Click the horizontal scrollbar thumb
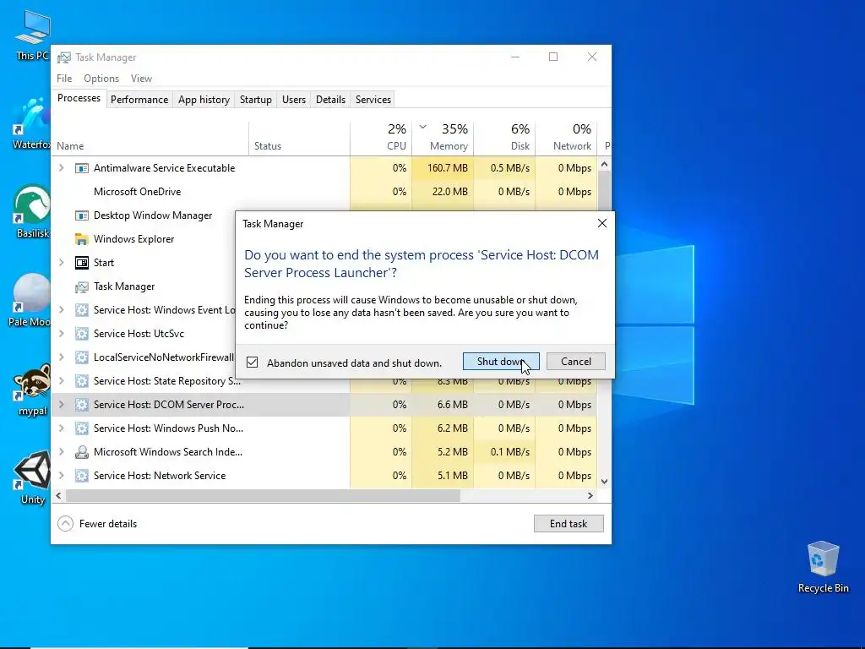The height and width of the screenshot is (649, 865). 264,495
